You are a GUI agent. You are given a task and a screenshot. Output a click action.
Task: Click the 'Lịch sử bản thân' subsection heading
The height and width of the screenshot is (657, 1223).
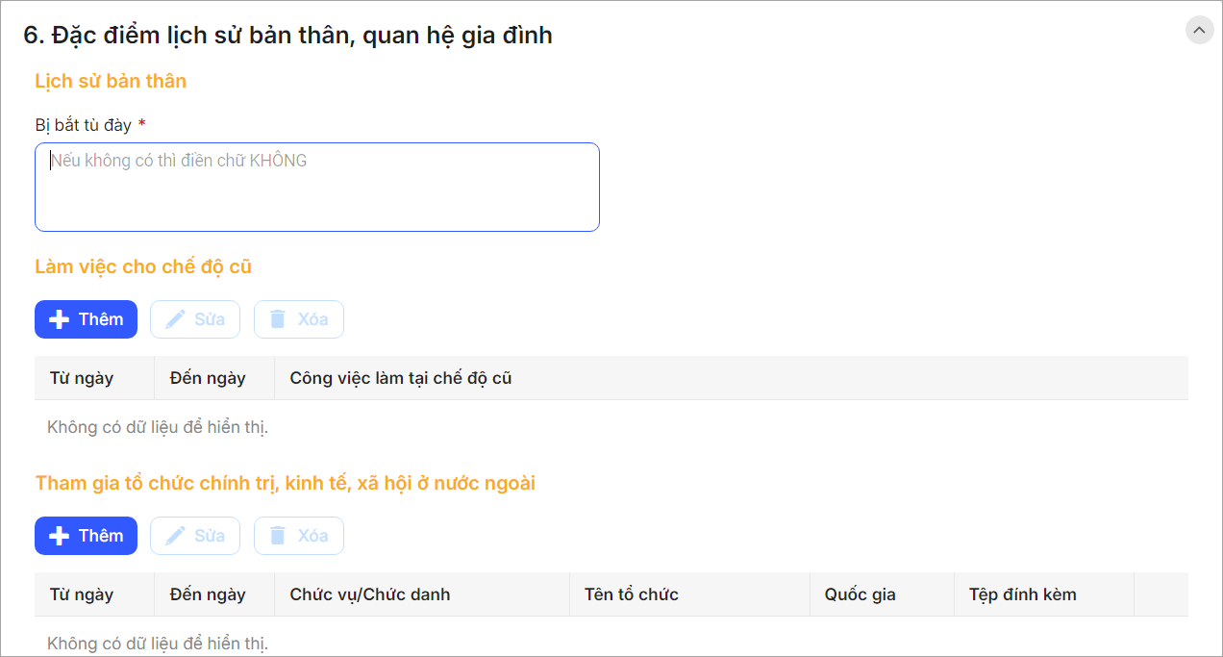click(111, 81)
